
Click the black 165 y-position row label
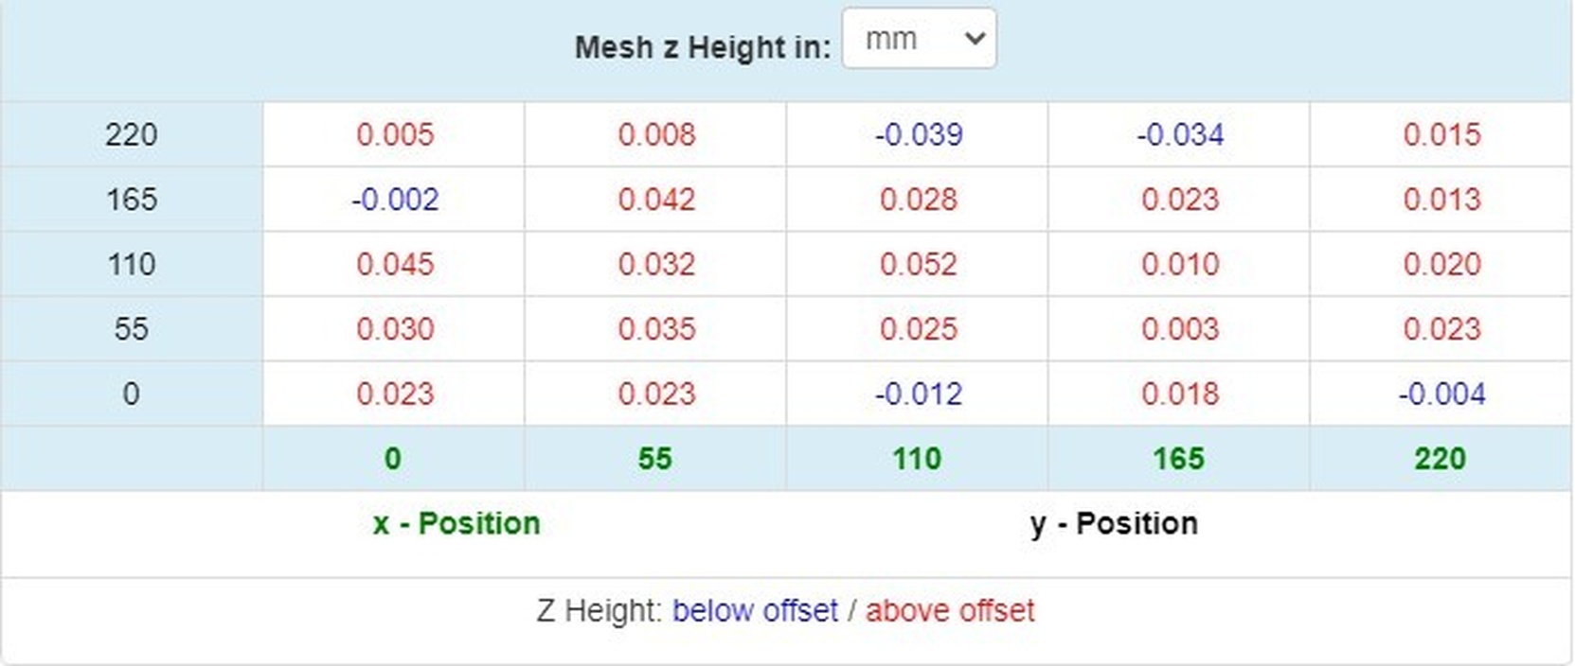[x=131, y=200]
